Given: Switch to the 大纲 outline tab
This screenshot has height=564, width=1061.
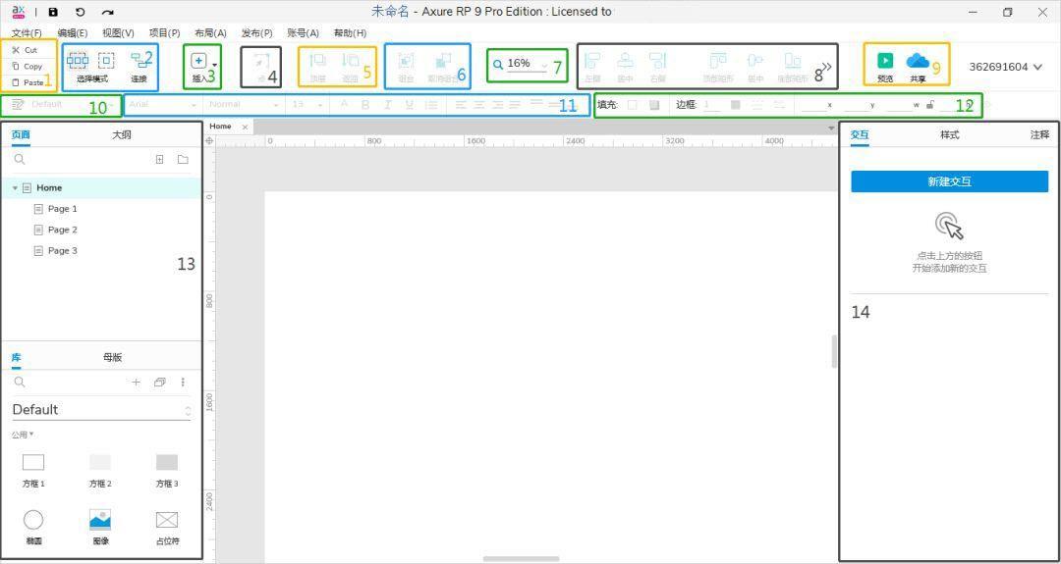Looking at the screenshot, I should click(121, 135).
